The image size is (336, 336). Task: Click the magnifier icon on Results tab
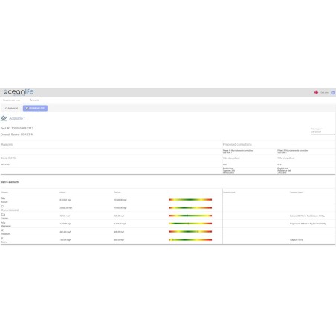coord(30,100)
